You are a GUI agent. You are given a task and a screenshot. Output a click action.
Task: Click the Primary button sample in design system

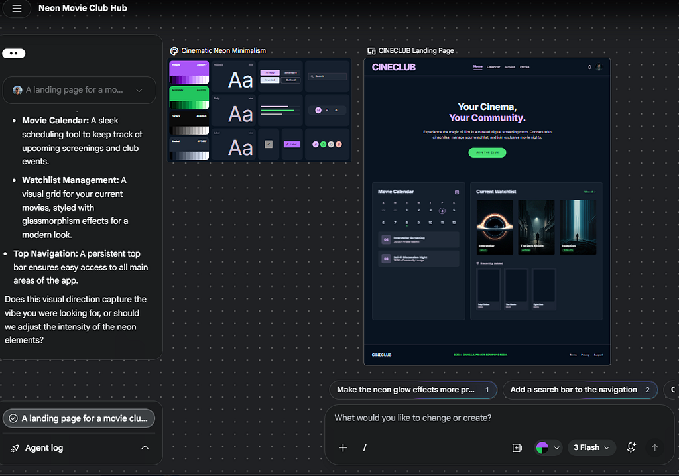tap(270, 73)
